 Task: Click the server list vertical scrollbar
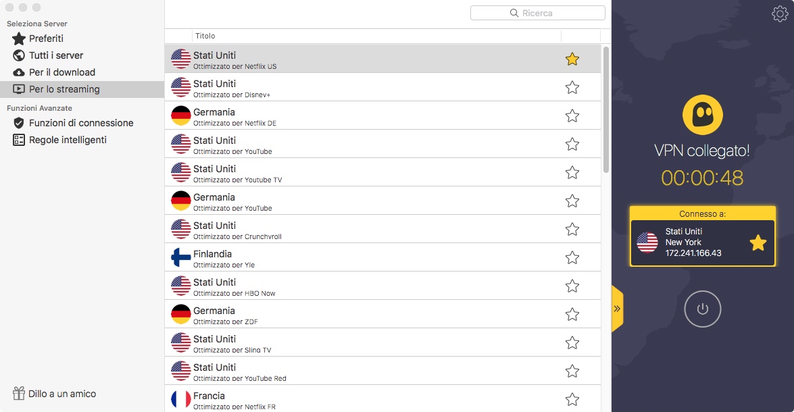tap(606, 108)
